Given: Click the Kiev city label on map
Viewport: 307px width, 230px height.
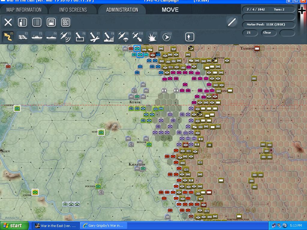Looking at the screenshot, I should pyautogui.click(x=5, y=151).
